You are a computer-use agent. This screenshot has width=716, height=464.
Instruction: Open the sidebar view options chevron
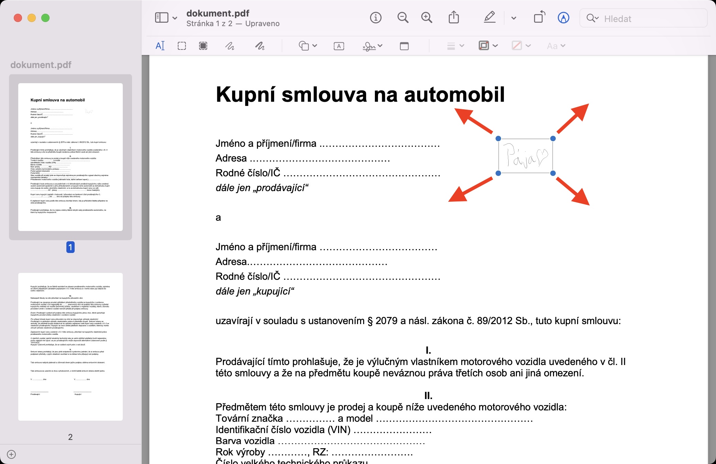pos(175,18)
